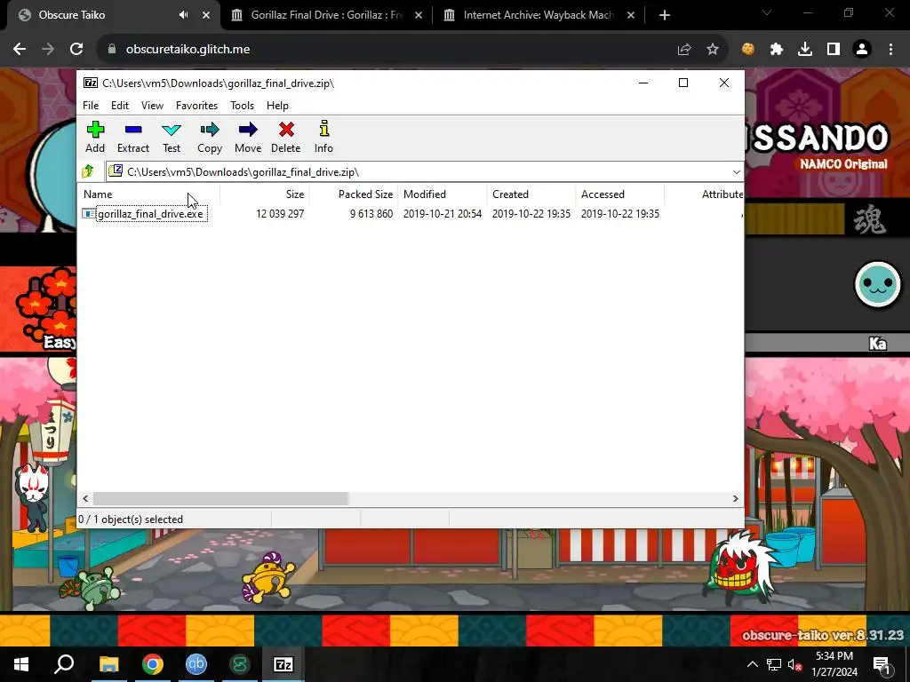Select the Copy toolbar icon
The image size is (910, 682).
click(x=210, y=136)
